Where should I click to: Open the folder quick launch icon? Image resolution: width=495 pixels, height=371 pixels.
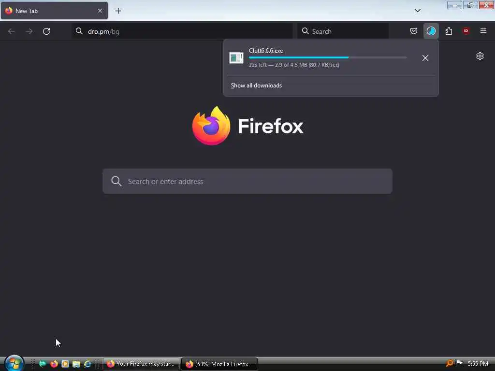pyautogui.click(x=76, y=364)
